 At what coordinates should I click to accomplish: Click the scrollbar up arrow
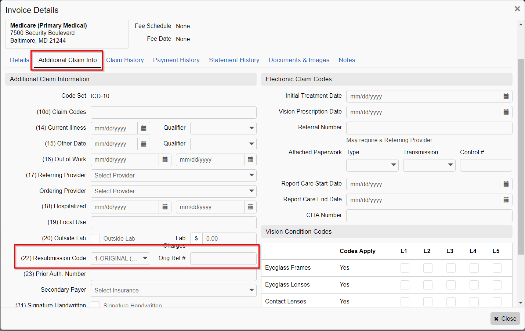pos(521,25)
